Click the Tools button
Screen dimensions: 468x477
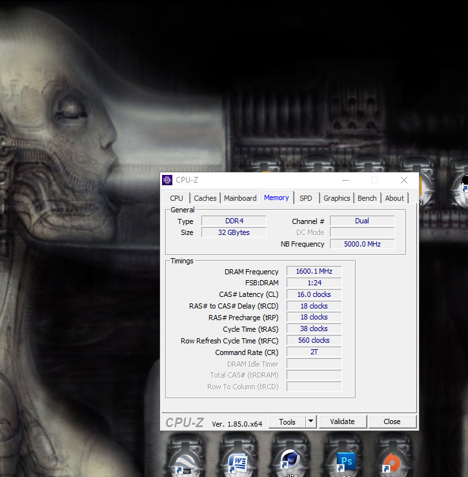click(287, 421)
